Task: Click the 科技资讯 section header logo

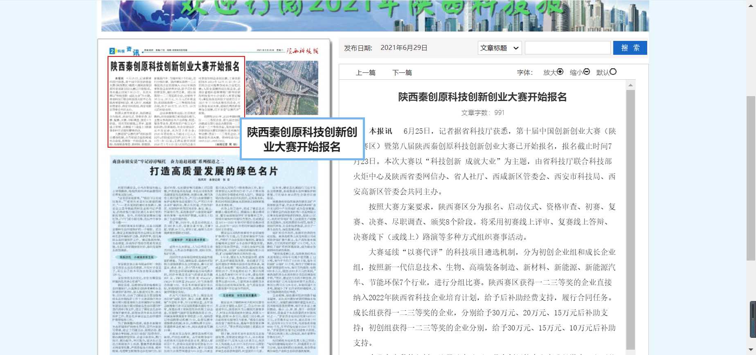Action: pos(124,51)
